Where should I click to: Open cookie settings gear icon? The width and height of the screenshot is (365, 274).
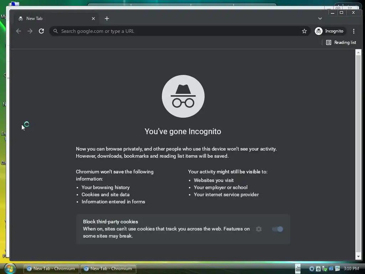pos(259,229)
